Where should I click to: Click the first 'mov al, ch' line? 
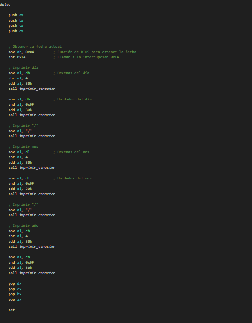coord(19,231)
